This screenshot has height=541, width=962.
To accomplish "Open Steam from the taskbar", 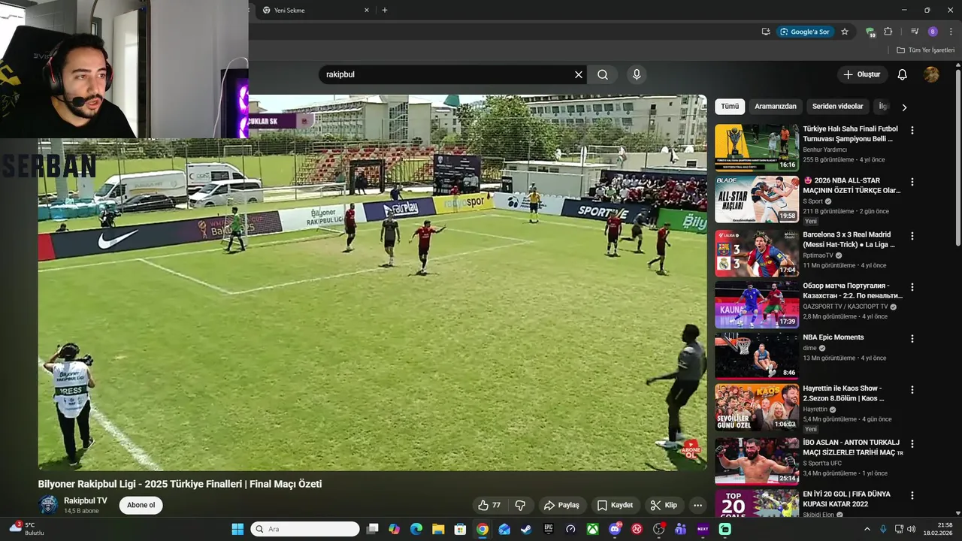I will (x=526, y=529).
